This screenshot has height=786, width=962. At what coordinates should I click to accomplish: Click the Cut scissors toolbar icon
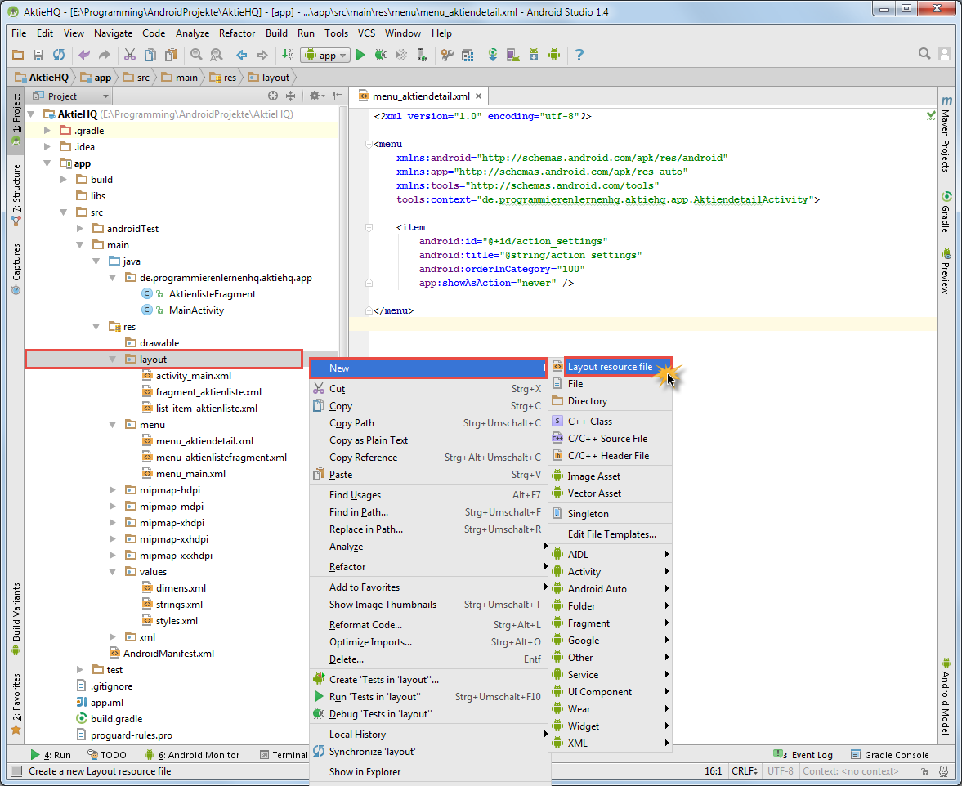129,56
